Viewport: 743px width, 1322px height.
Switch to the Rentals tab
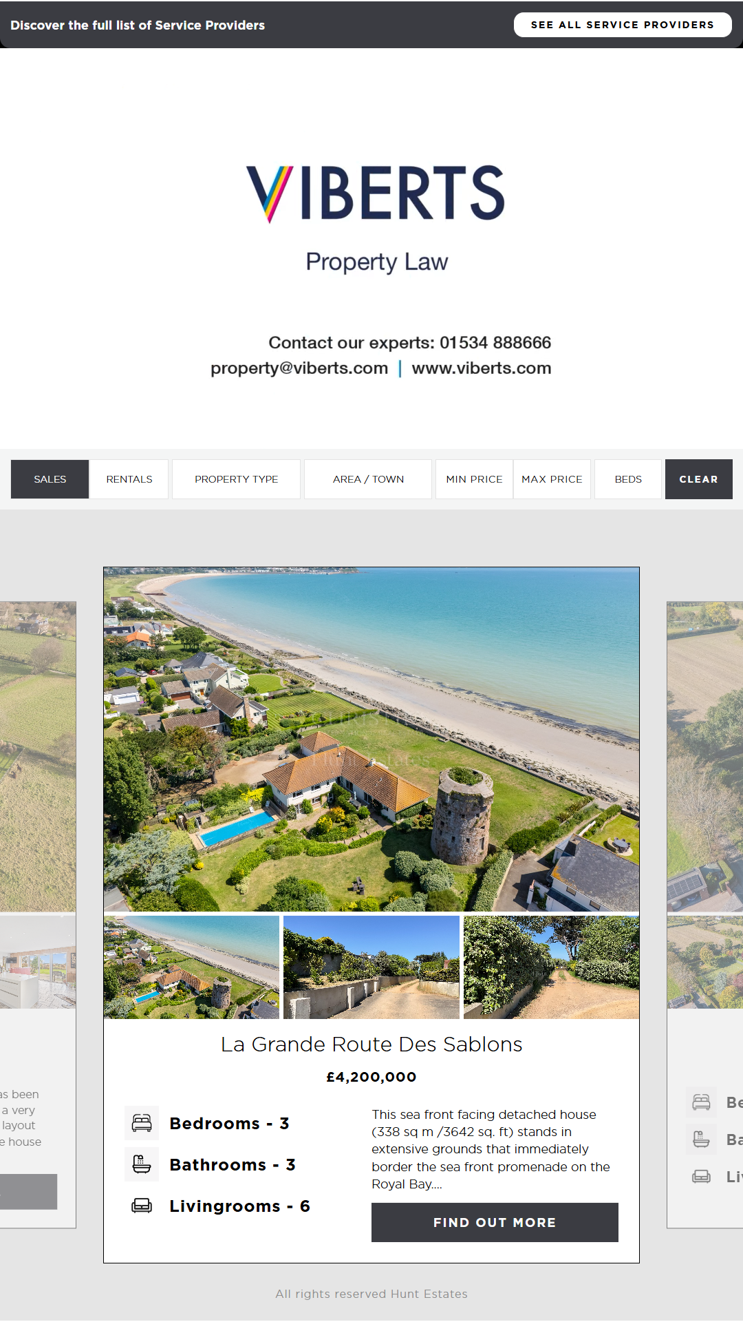[x=129, y=479]
